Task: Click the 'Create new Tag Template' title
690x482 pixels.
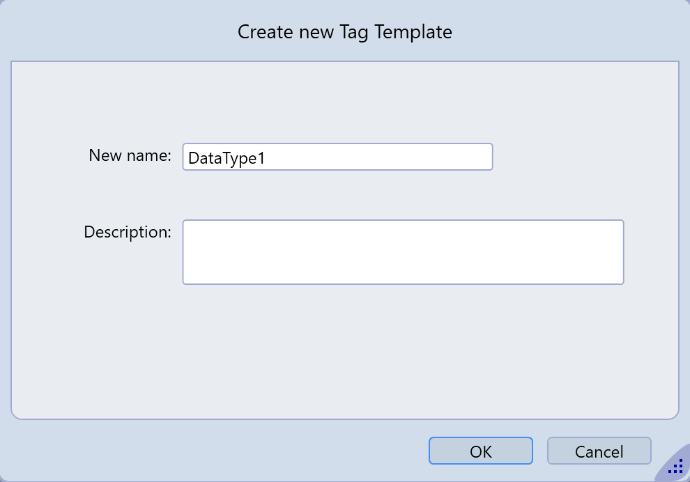Action: [x=344, y=32]
